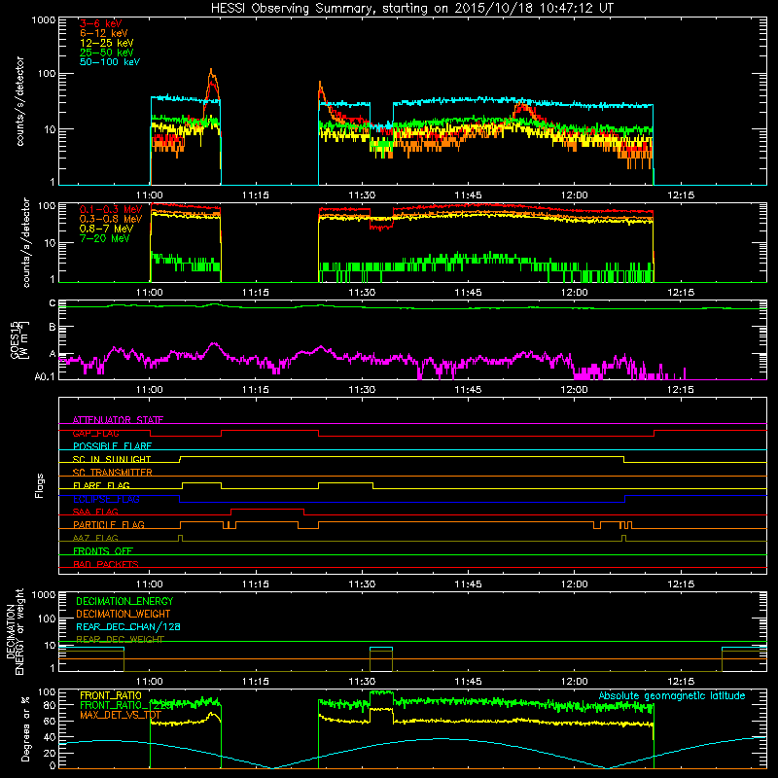Select the FRONT_RATIO legend label

click(x=111, y=695)
